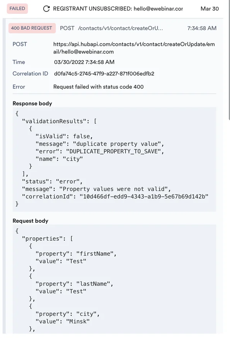Click the firstName property line in request body
The width and height of the screenshot is (230, 340).
coord(76,254)
